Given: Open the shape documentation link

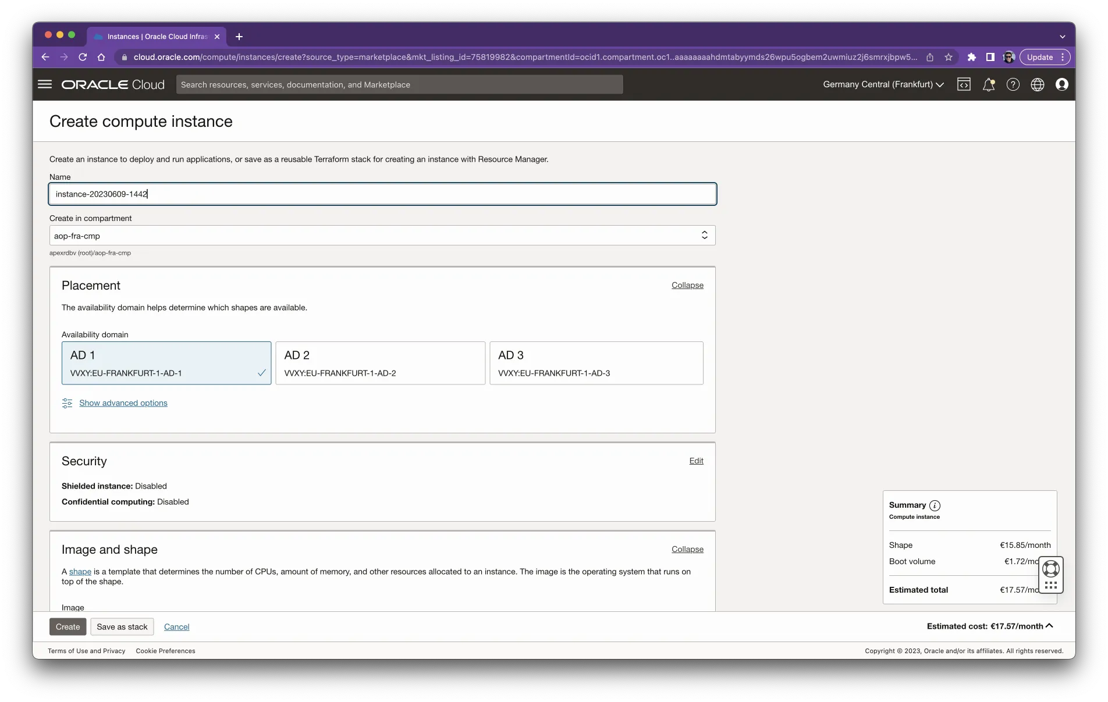Looking at the screenshot, I should click(x=80, y=572).
